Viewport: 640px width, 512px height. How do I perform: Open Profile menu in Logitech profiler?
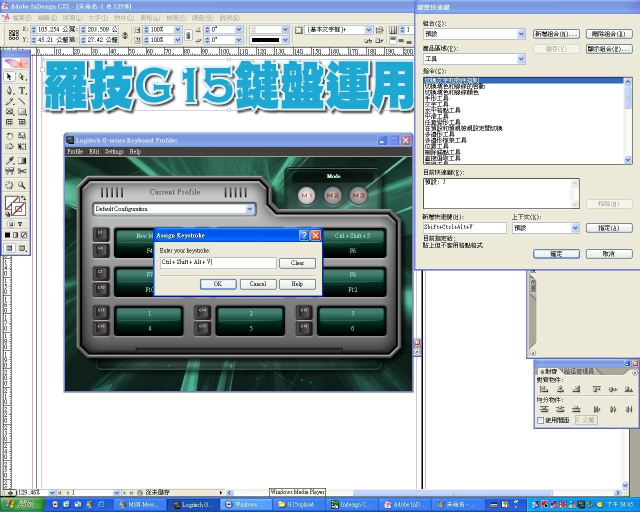click(74, 151)
